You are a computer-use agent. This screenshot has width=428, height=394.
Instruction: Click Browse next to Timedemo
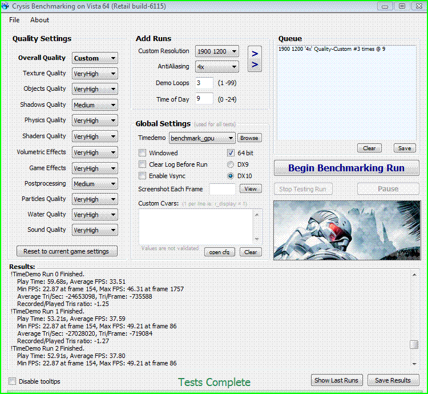(x=249, y=138)
